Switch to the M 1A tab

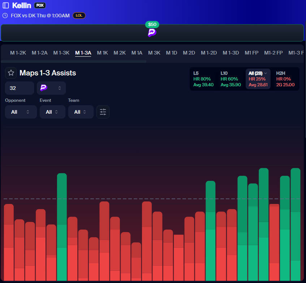pyautogui.click(x=137, y=53)
